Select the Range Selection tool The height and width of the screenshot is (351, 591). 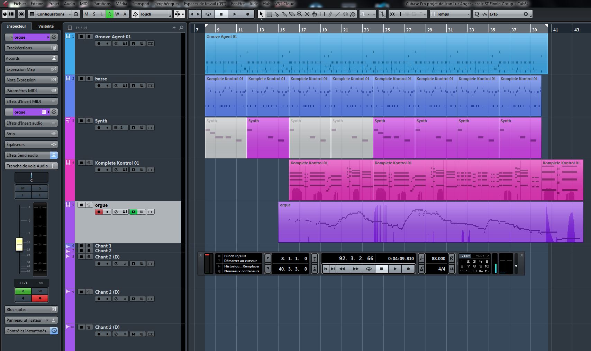point(269,14)
